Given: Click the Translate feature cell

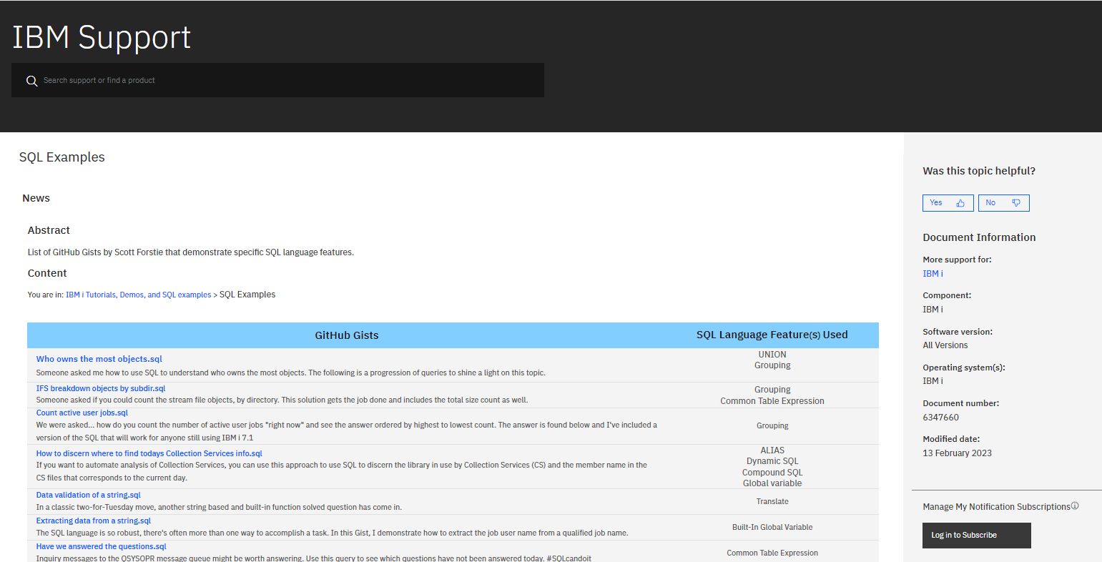Looking at the screenshot, I should point(772,501).
